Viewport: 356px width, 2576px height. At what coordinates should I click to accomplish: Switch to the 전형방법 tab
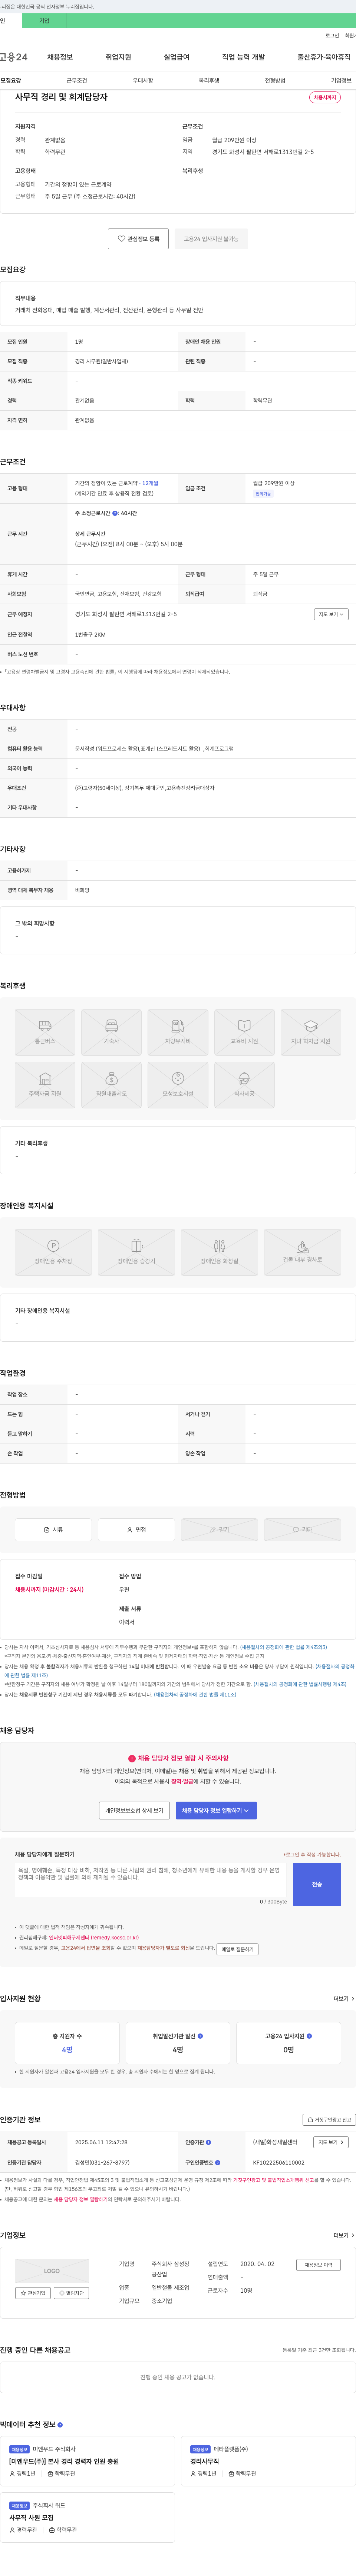pyautogui.click(x=275, y=80)
